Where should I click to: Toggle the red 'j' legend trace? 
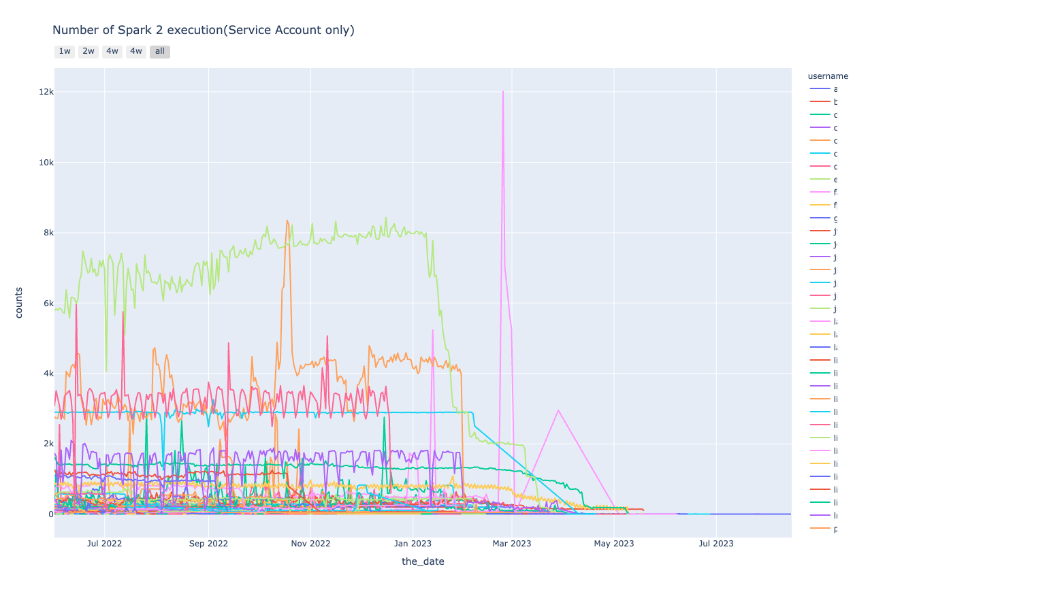(824, 231)
